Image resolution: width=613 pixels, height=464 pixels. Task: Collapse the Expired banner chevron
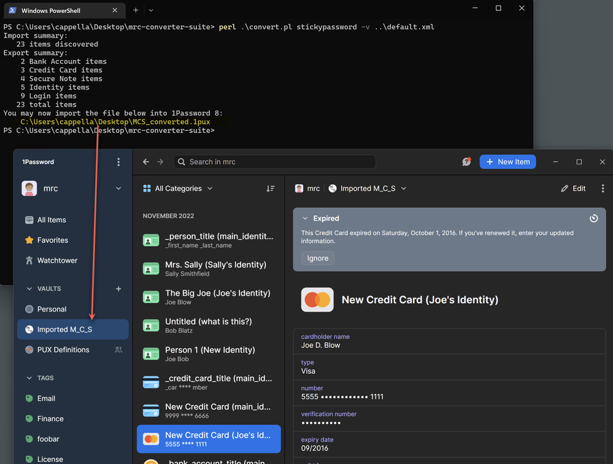tap(306, 218)
